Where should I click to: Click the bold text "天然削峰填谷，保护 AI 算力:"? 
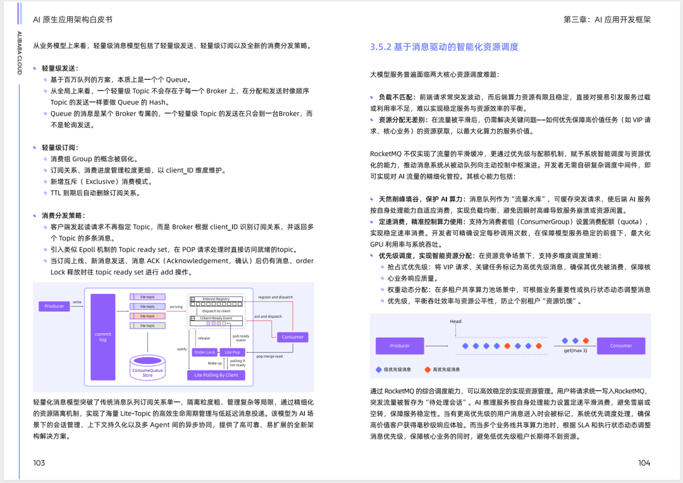tap(422, 199)
